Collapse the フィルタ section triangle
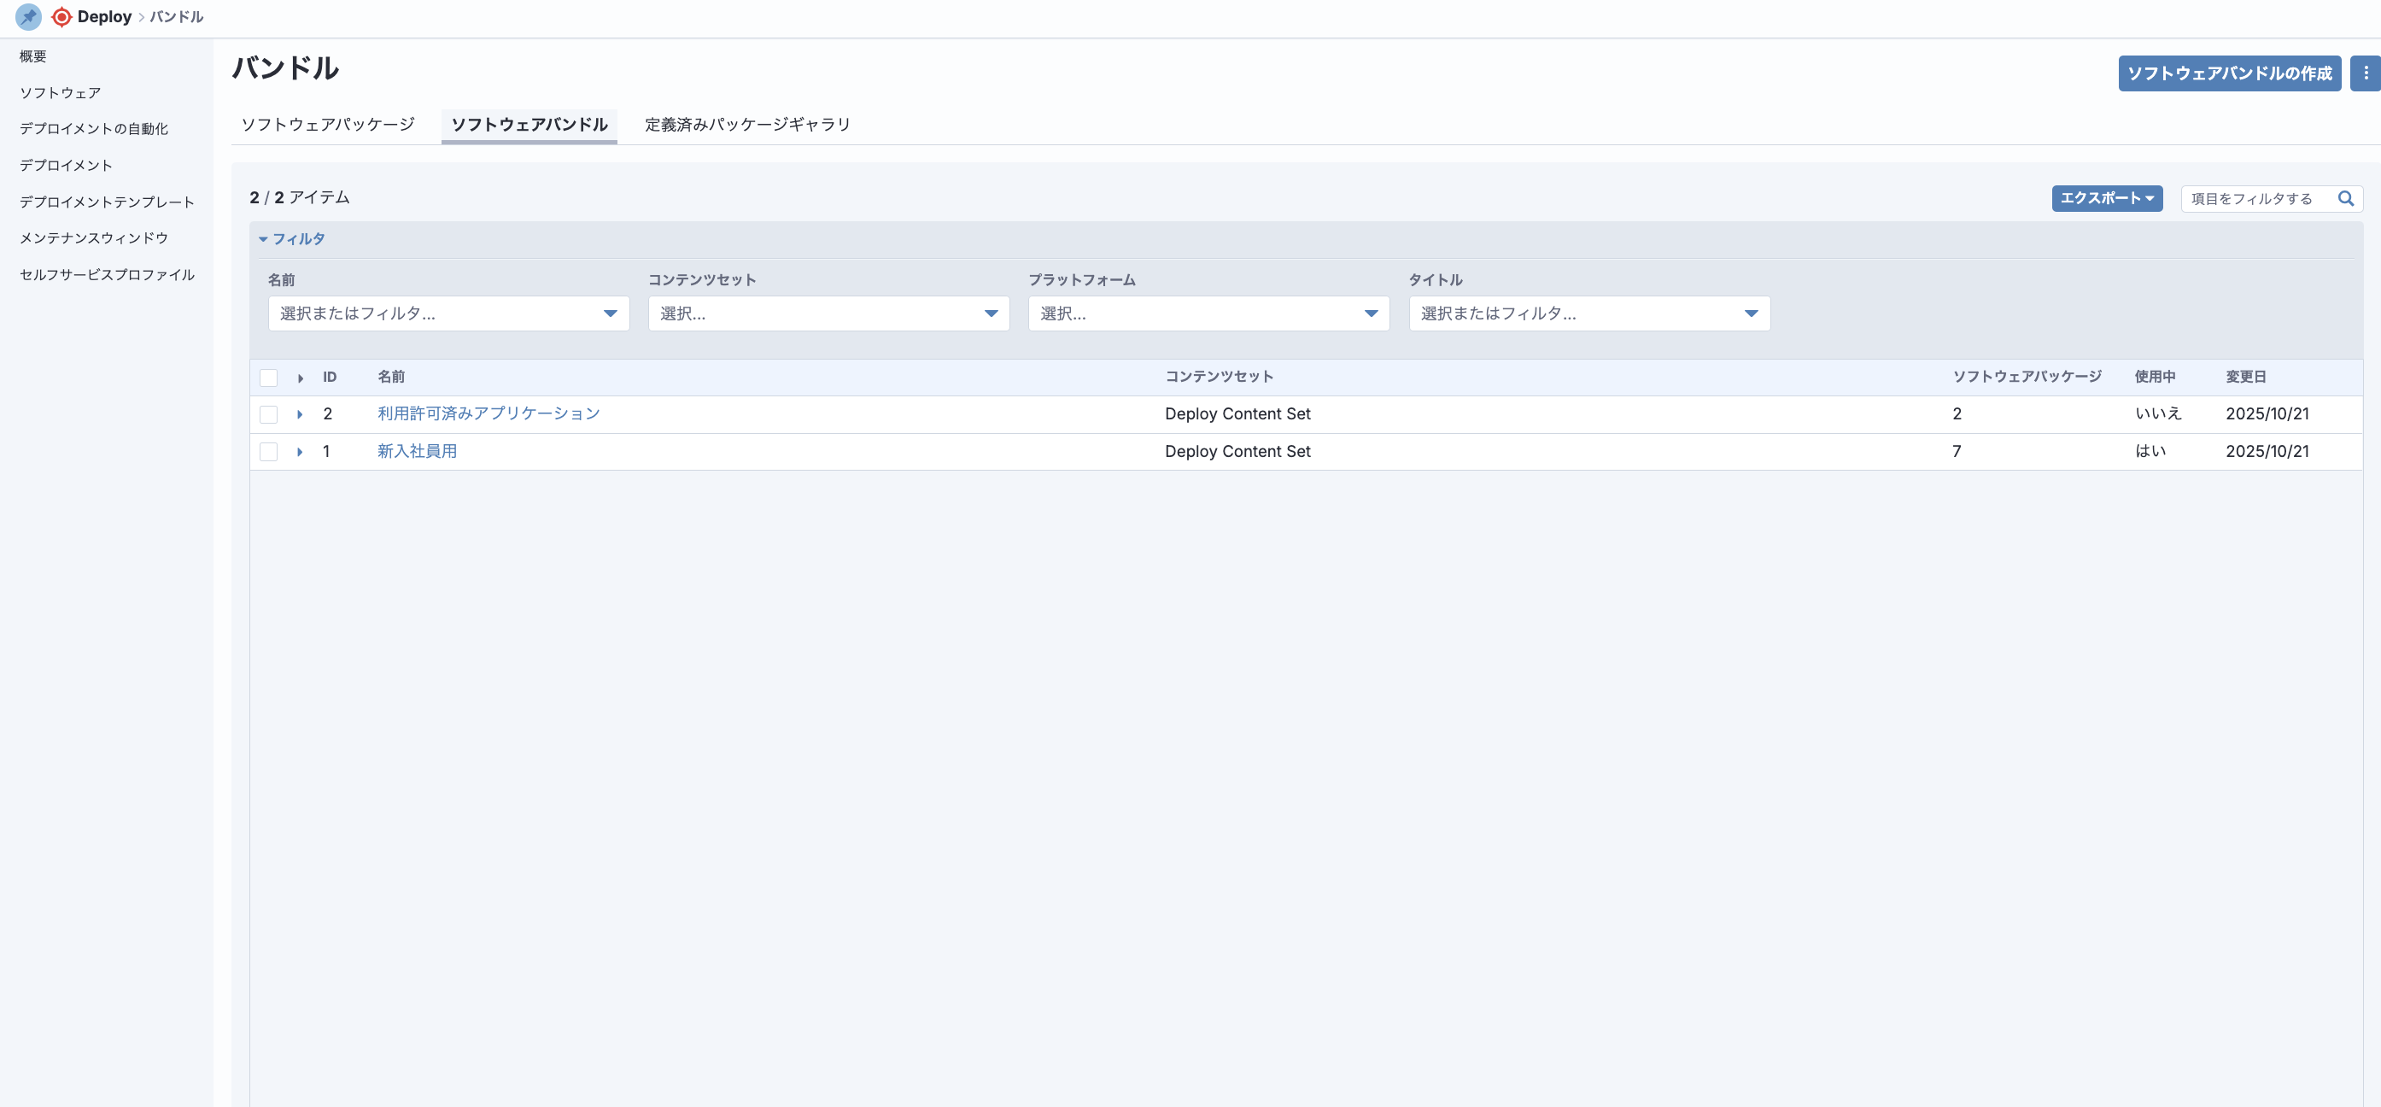This screenshot has width=2381, height=1107. click(263, 239)
